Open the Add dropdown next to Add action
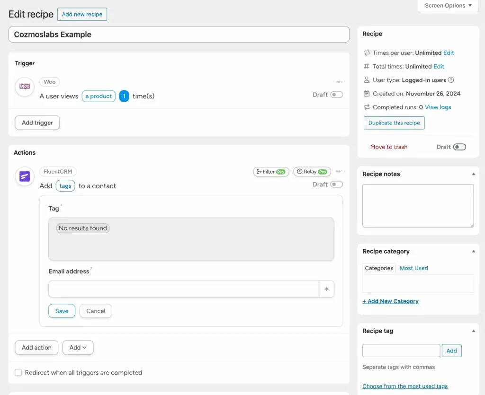 click(78, 347)
